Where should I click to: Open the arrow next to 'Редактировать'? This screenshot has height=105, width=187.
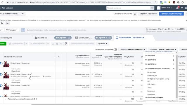(x=48, y=44)
